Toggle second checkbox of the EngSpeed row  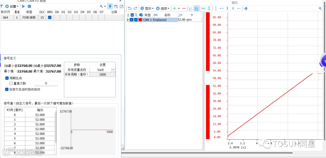[x=136, y=20]
